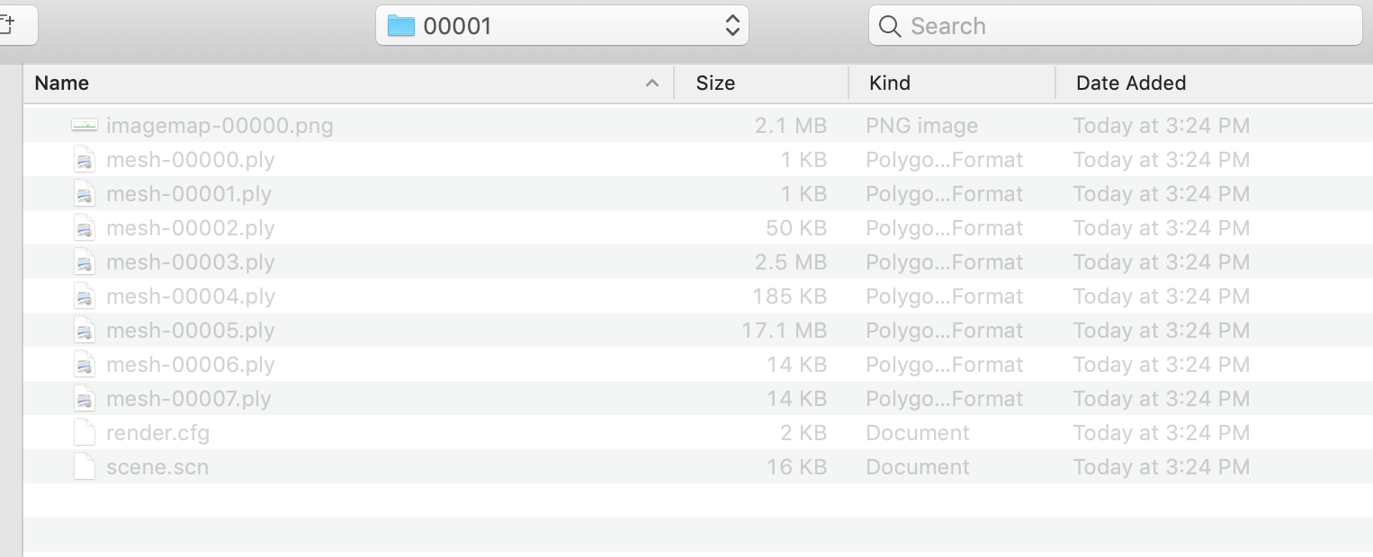Click the blue 00001 folder icon

pos(400,26)
